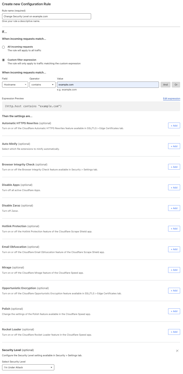The image size is (183, 374).
Task: Click the Value field containing example.com
Action: coord(108,85)
